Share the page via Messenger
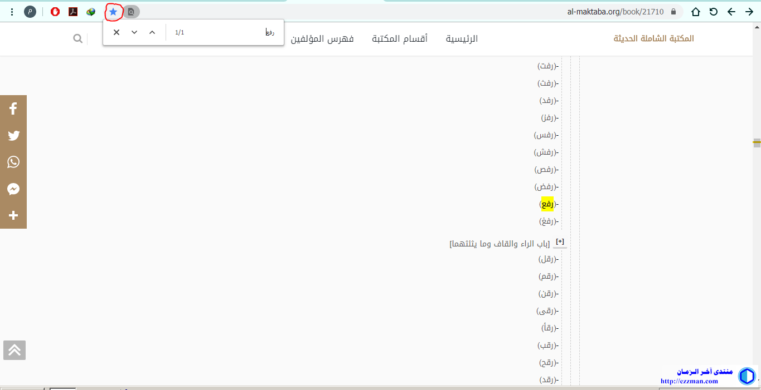 point(13,189)
